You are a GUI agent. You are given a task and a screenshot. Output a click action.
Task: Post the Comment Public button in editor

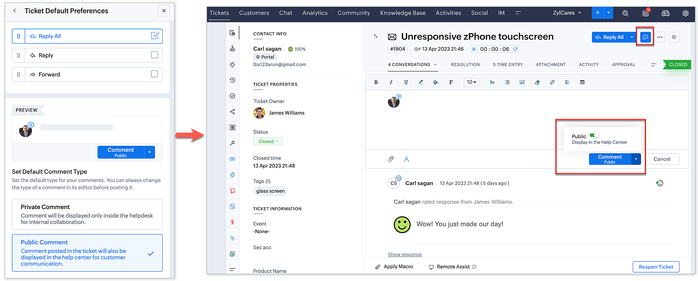(x=610, y=159)
